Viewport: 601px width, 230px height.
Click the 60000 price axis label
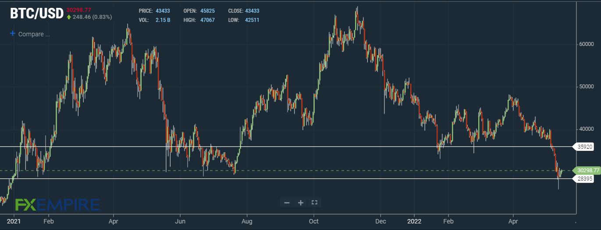[586, 44]
